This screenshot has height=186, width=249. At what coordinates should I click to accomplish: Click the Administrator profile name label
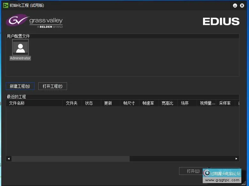click(x=20, y=58)
